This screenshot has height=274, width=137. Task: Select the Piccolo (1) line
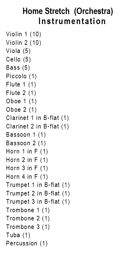click(x=21, y=76)
